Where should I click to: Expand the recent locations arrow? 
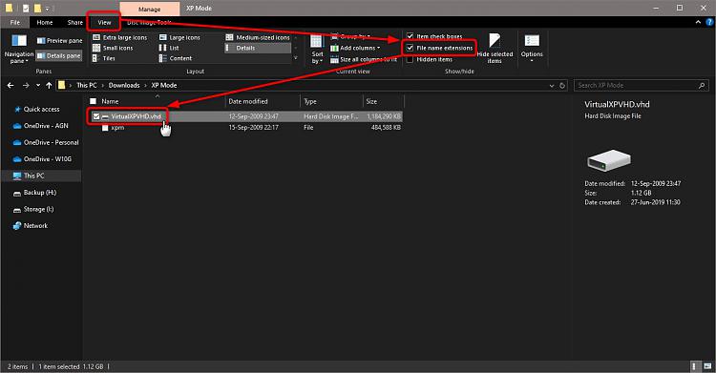38,85
